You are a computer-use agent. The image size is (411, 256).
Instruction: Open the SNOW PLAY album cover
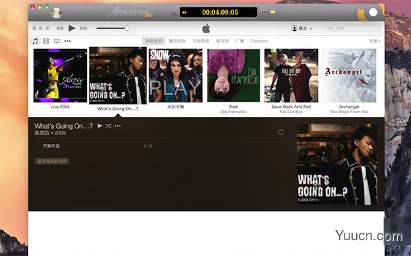coord(175,75)
